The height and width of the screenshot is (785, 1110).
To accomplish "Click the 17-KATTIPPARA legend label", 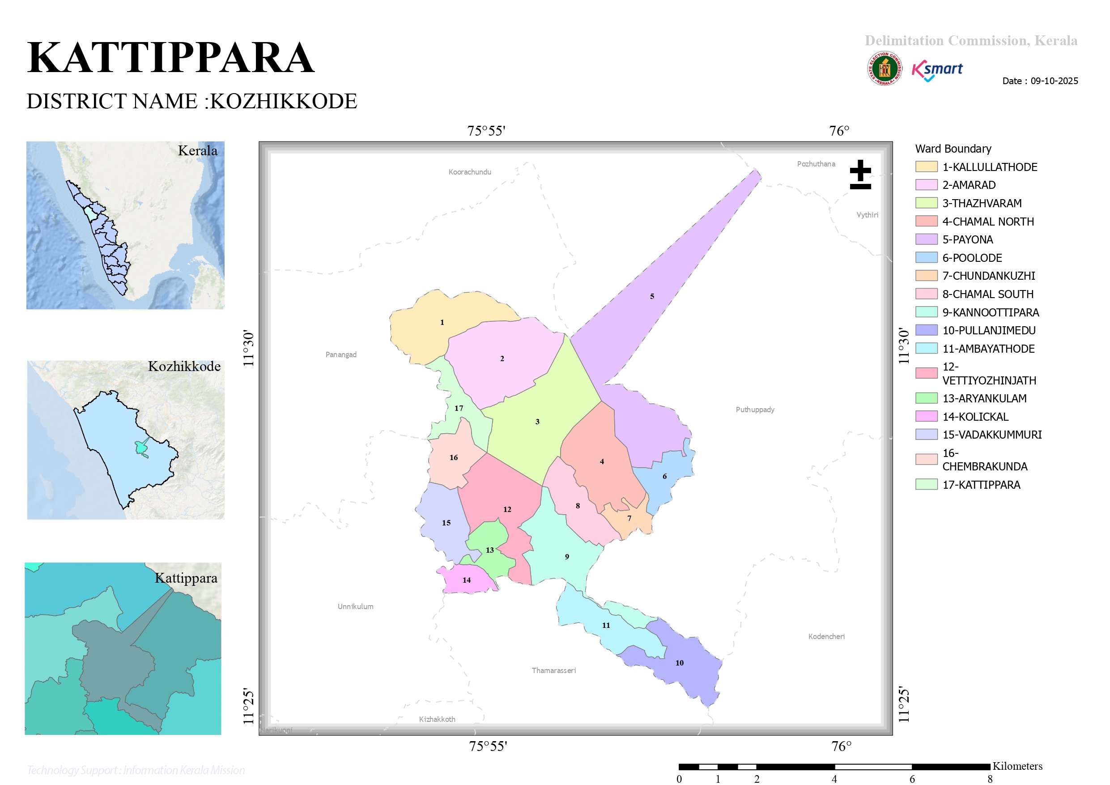I will 981,485.
